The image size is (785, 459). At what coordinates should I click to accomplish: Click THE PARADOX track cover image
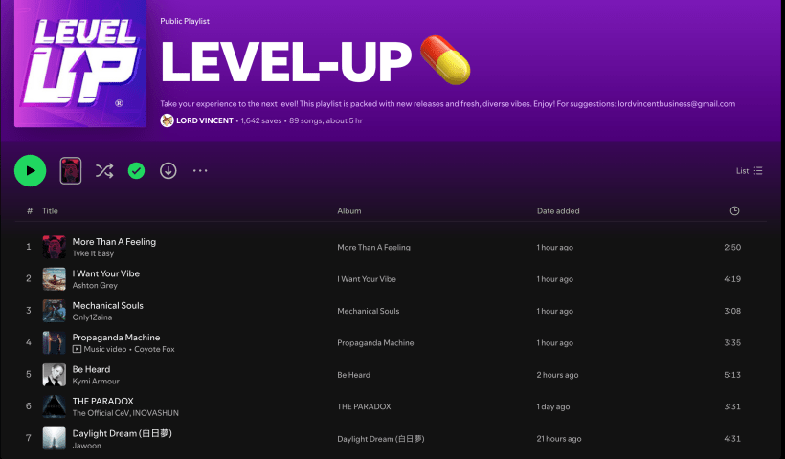pos(54,406)
